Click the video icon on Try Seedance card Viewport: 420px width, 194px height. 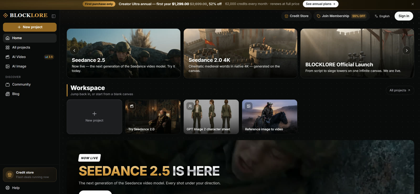pyautogui.click(x=132, y=106)
